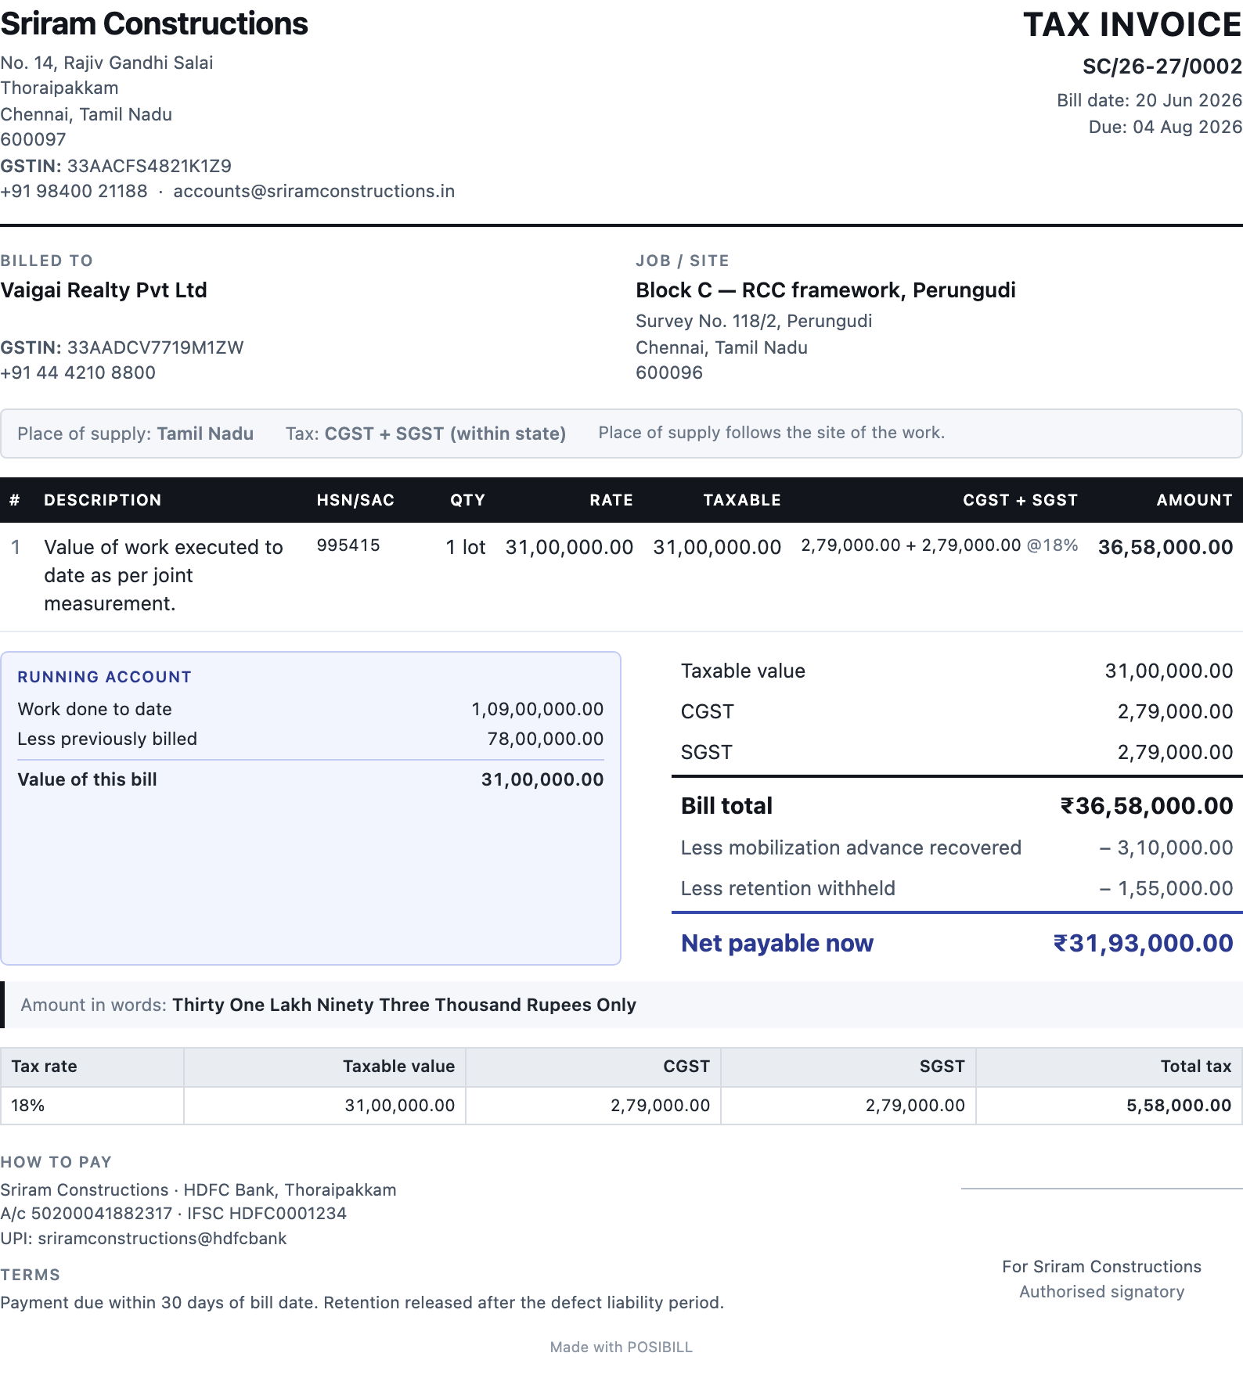Select net payable ₹31,93,000.00
The width and height of the screenshot is (1243, 1396).
[1143, 943]
